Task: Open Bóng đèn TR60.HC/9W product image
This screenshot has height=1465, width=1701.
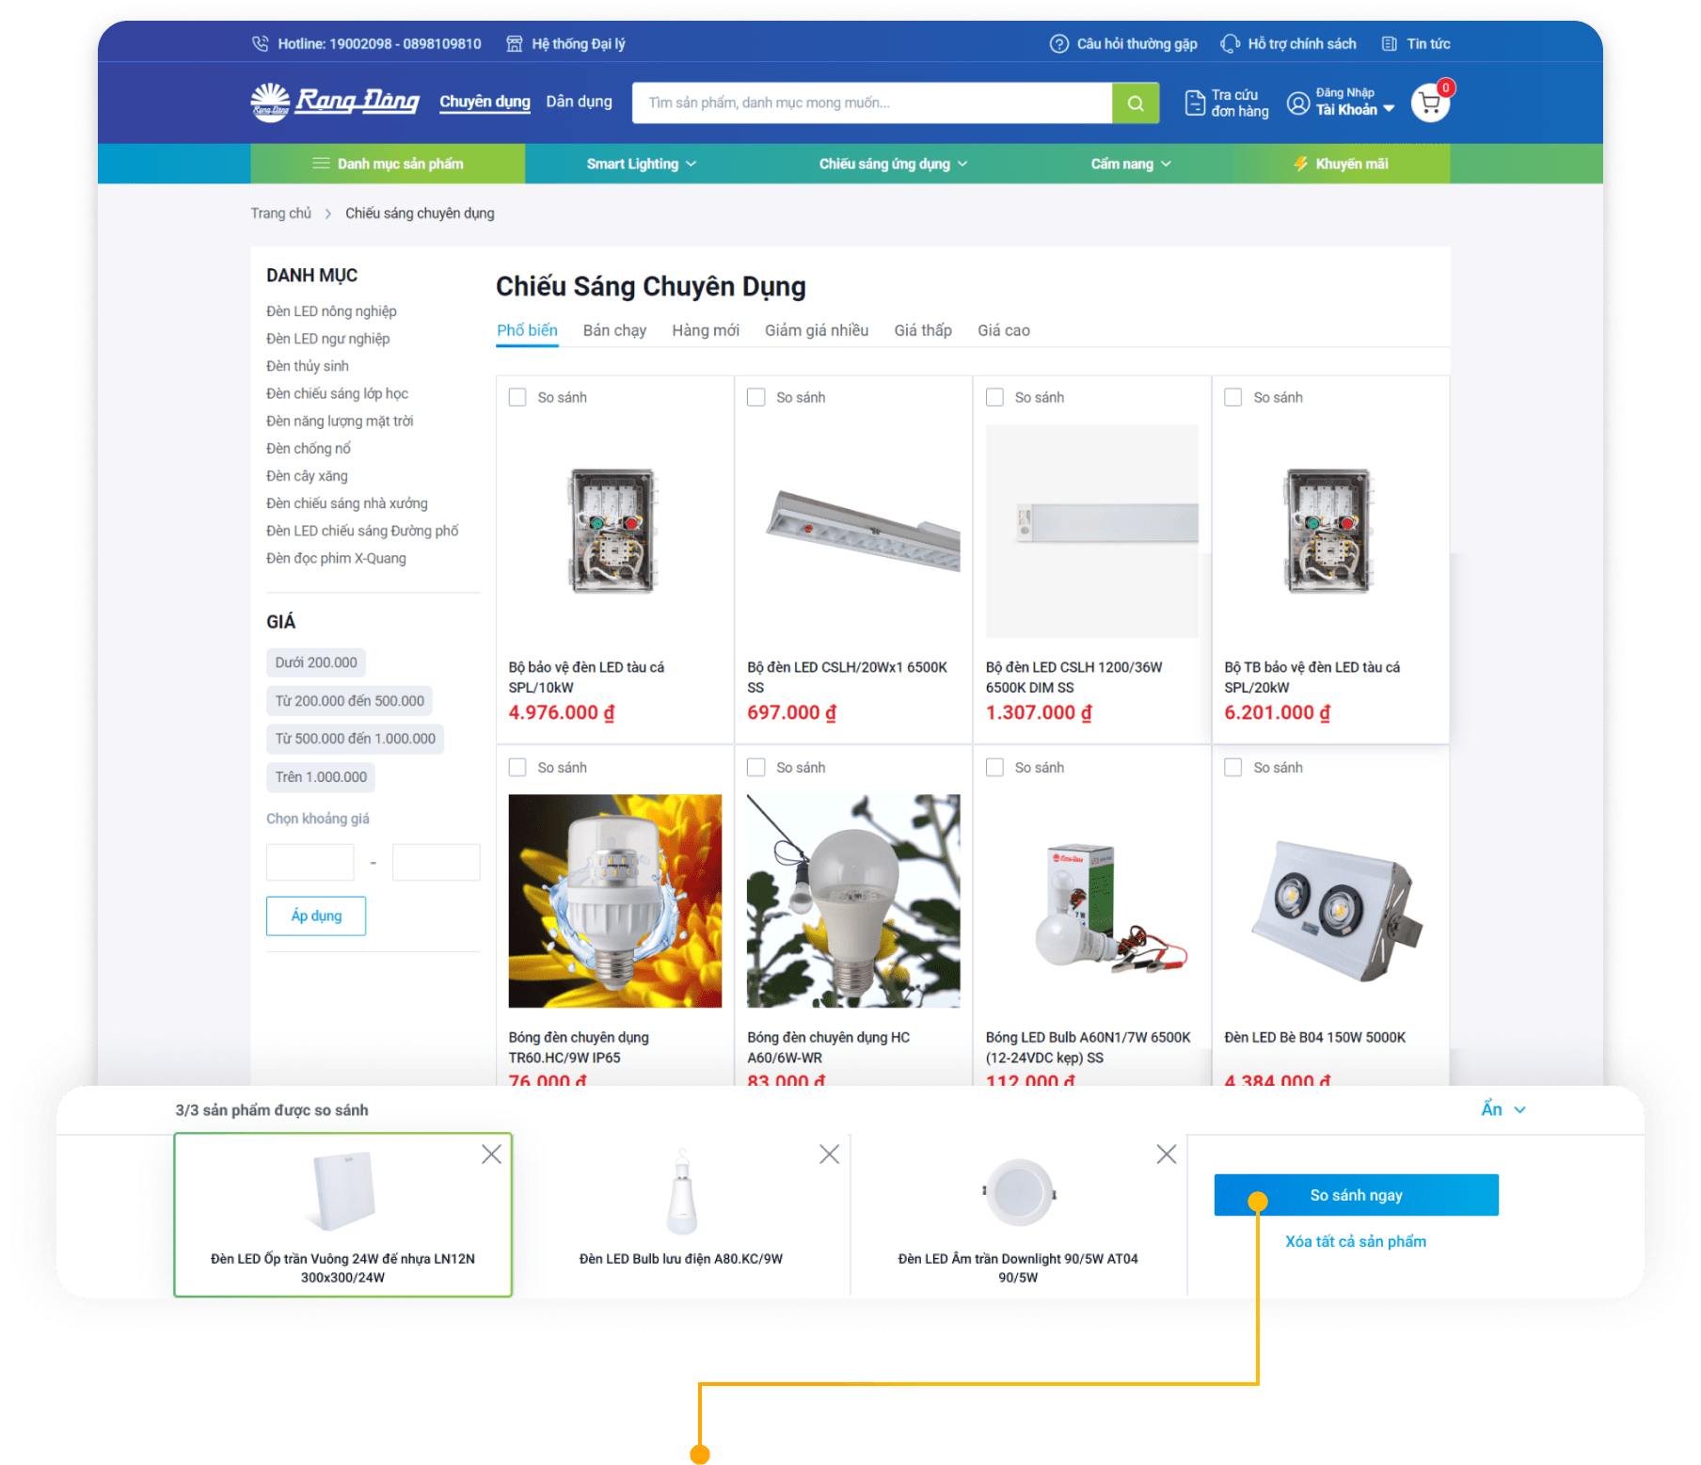Action: [x=615, y=901]
